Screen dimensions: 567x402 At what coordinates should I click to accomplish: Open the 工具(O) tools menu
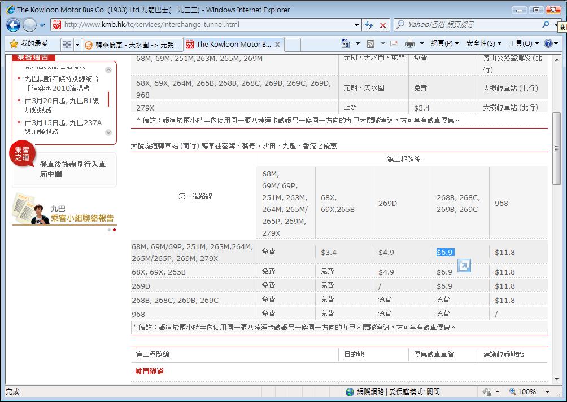523,43
